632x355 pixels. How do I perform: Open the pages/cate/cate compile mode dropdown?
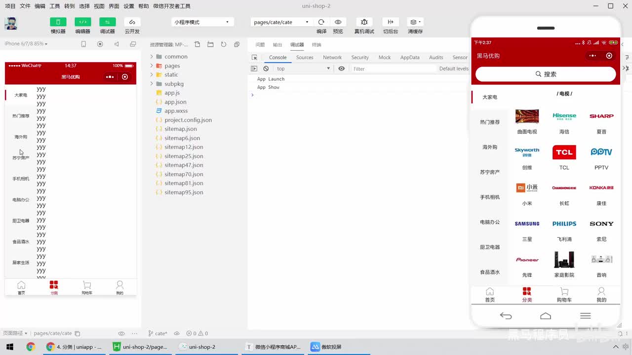tap(281, 22)
